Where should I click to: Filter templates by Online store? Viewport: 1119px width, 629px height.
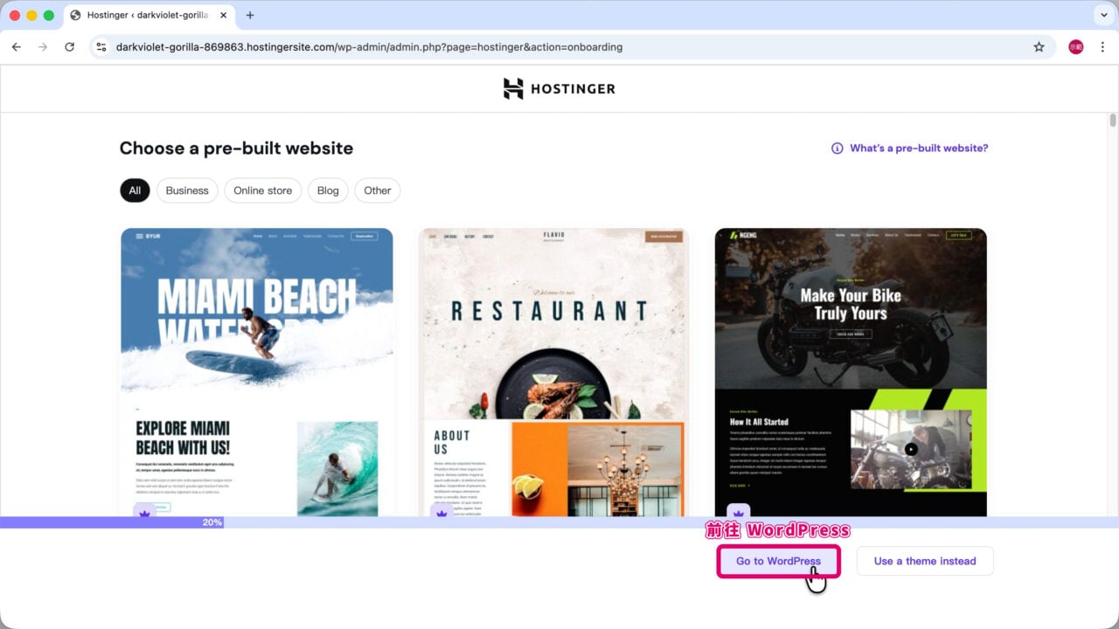[x=263, y=190]
